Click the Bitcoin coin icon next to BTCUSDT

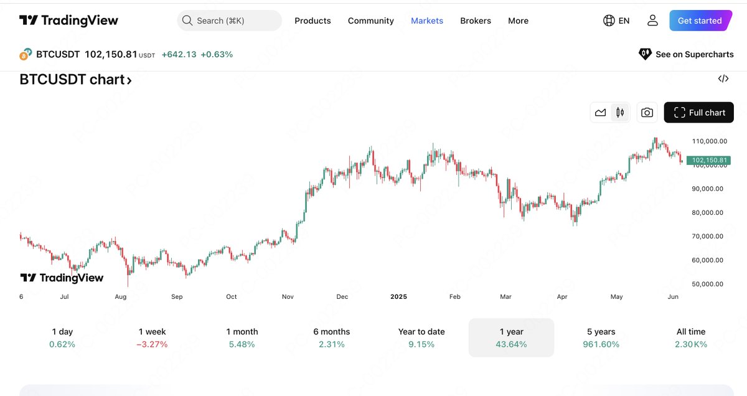click(26, 54)
